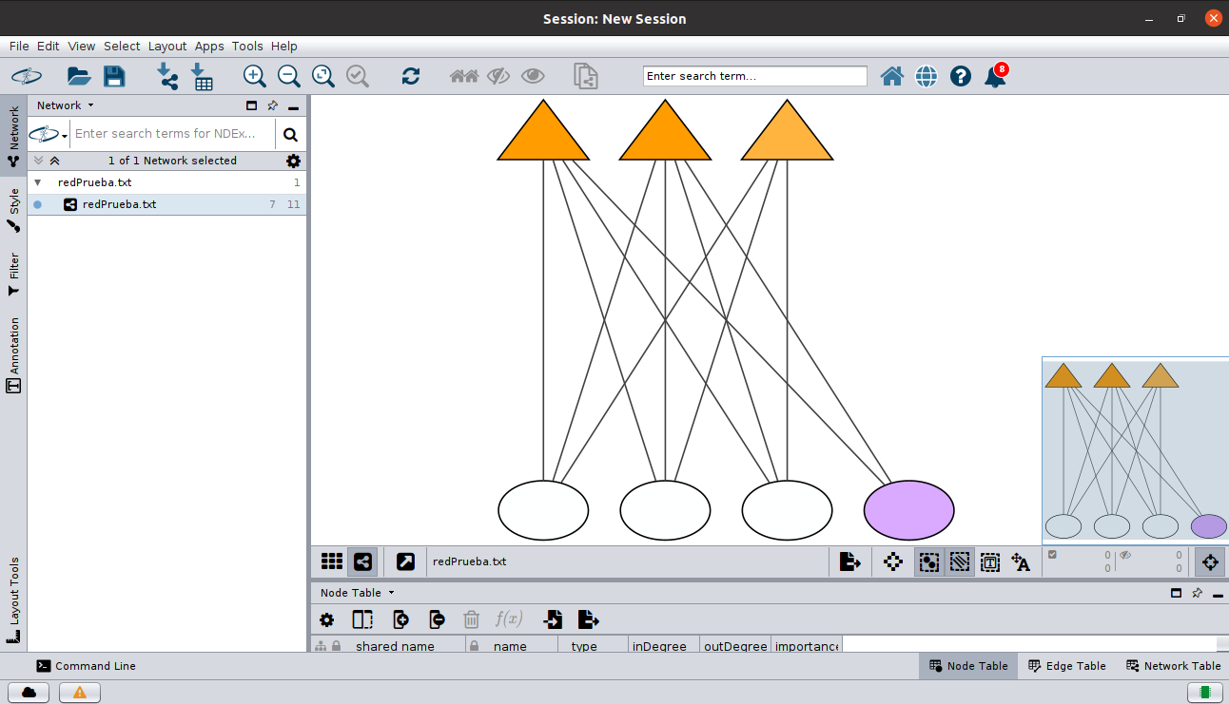This screenshot has height=704, width=1229.
Task: Open the Node Table dropdown menu
Action: pos(391,593)
